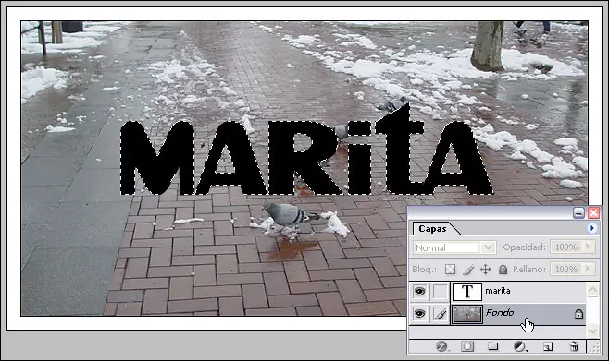
Task: Hide the marita text layer eye
Action: 419,291
